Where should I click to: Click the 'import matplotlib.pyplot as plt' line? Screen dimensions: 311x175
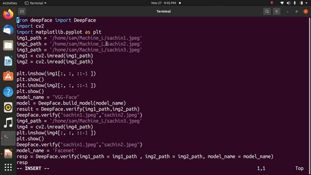59,32
